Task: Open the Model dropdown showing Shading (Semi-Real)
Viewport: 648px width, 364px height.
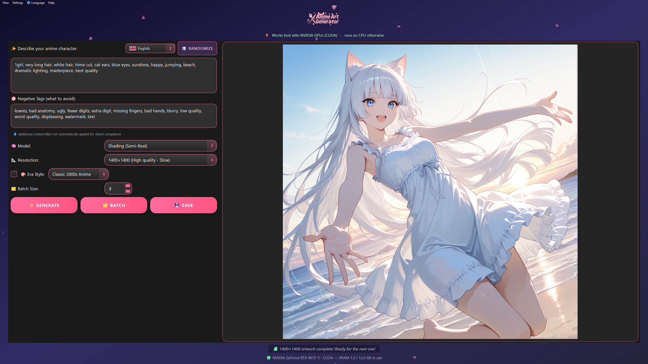Action: click(161, 146)
